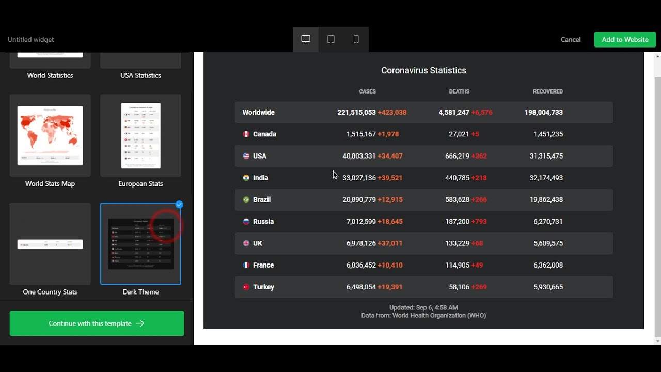Select the Dark Theme template thumbnail
The image size is (661, 372).
coord(141,244)
